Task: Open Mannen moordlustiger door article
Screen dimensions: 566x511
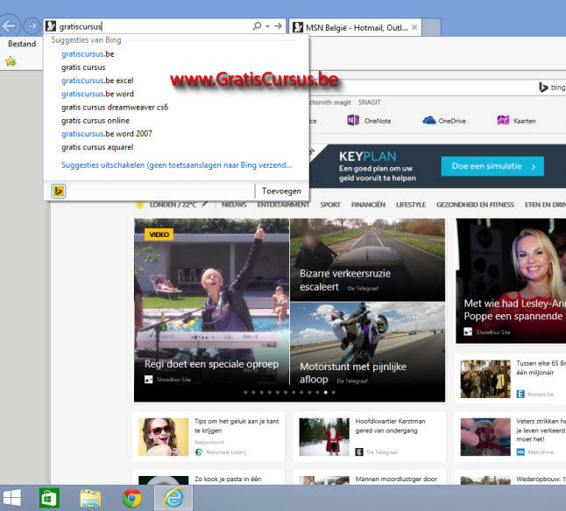Action: (x=370, y=478)
